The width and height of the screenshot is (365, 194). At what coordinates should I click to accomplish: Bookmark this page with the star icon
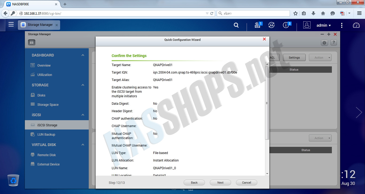point(296,13)
